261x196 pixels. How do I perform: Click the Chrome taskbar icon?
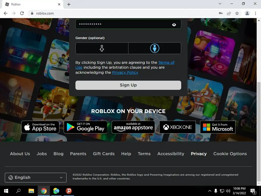[44, 191]
